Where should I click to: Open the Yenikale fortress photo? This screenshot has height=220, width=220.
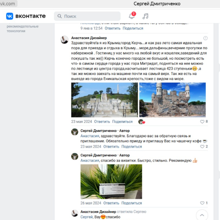(172, 100)
